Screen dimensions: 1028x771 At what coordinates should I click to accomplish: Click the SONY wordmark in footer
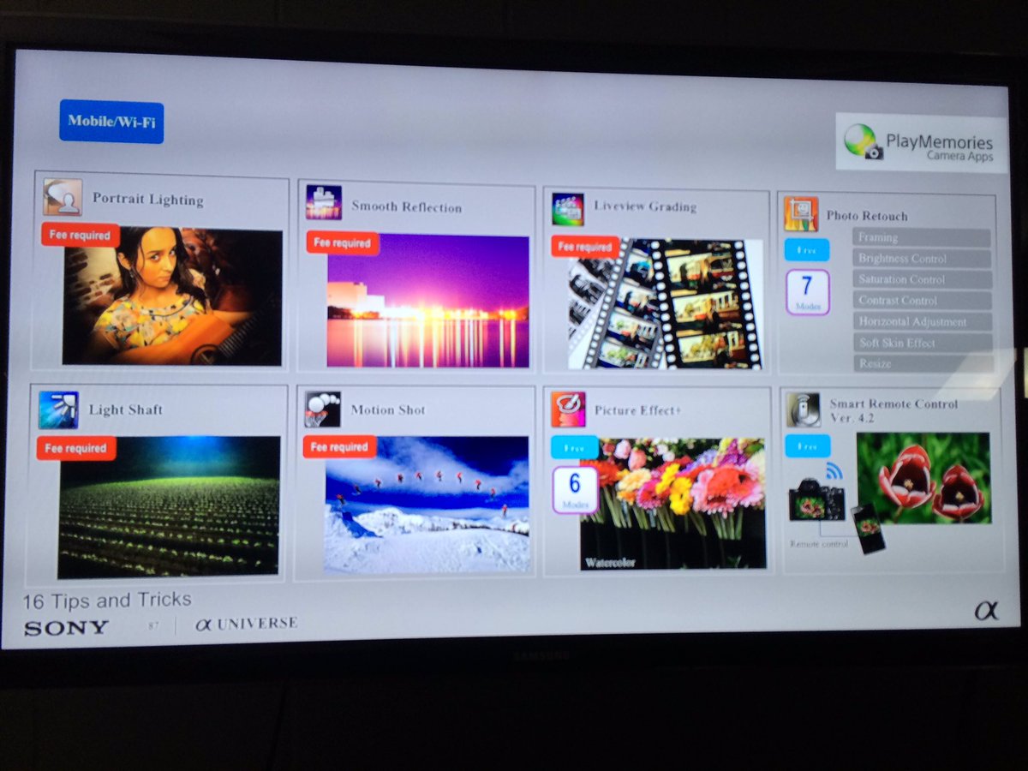click(x=66, y=627)
